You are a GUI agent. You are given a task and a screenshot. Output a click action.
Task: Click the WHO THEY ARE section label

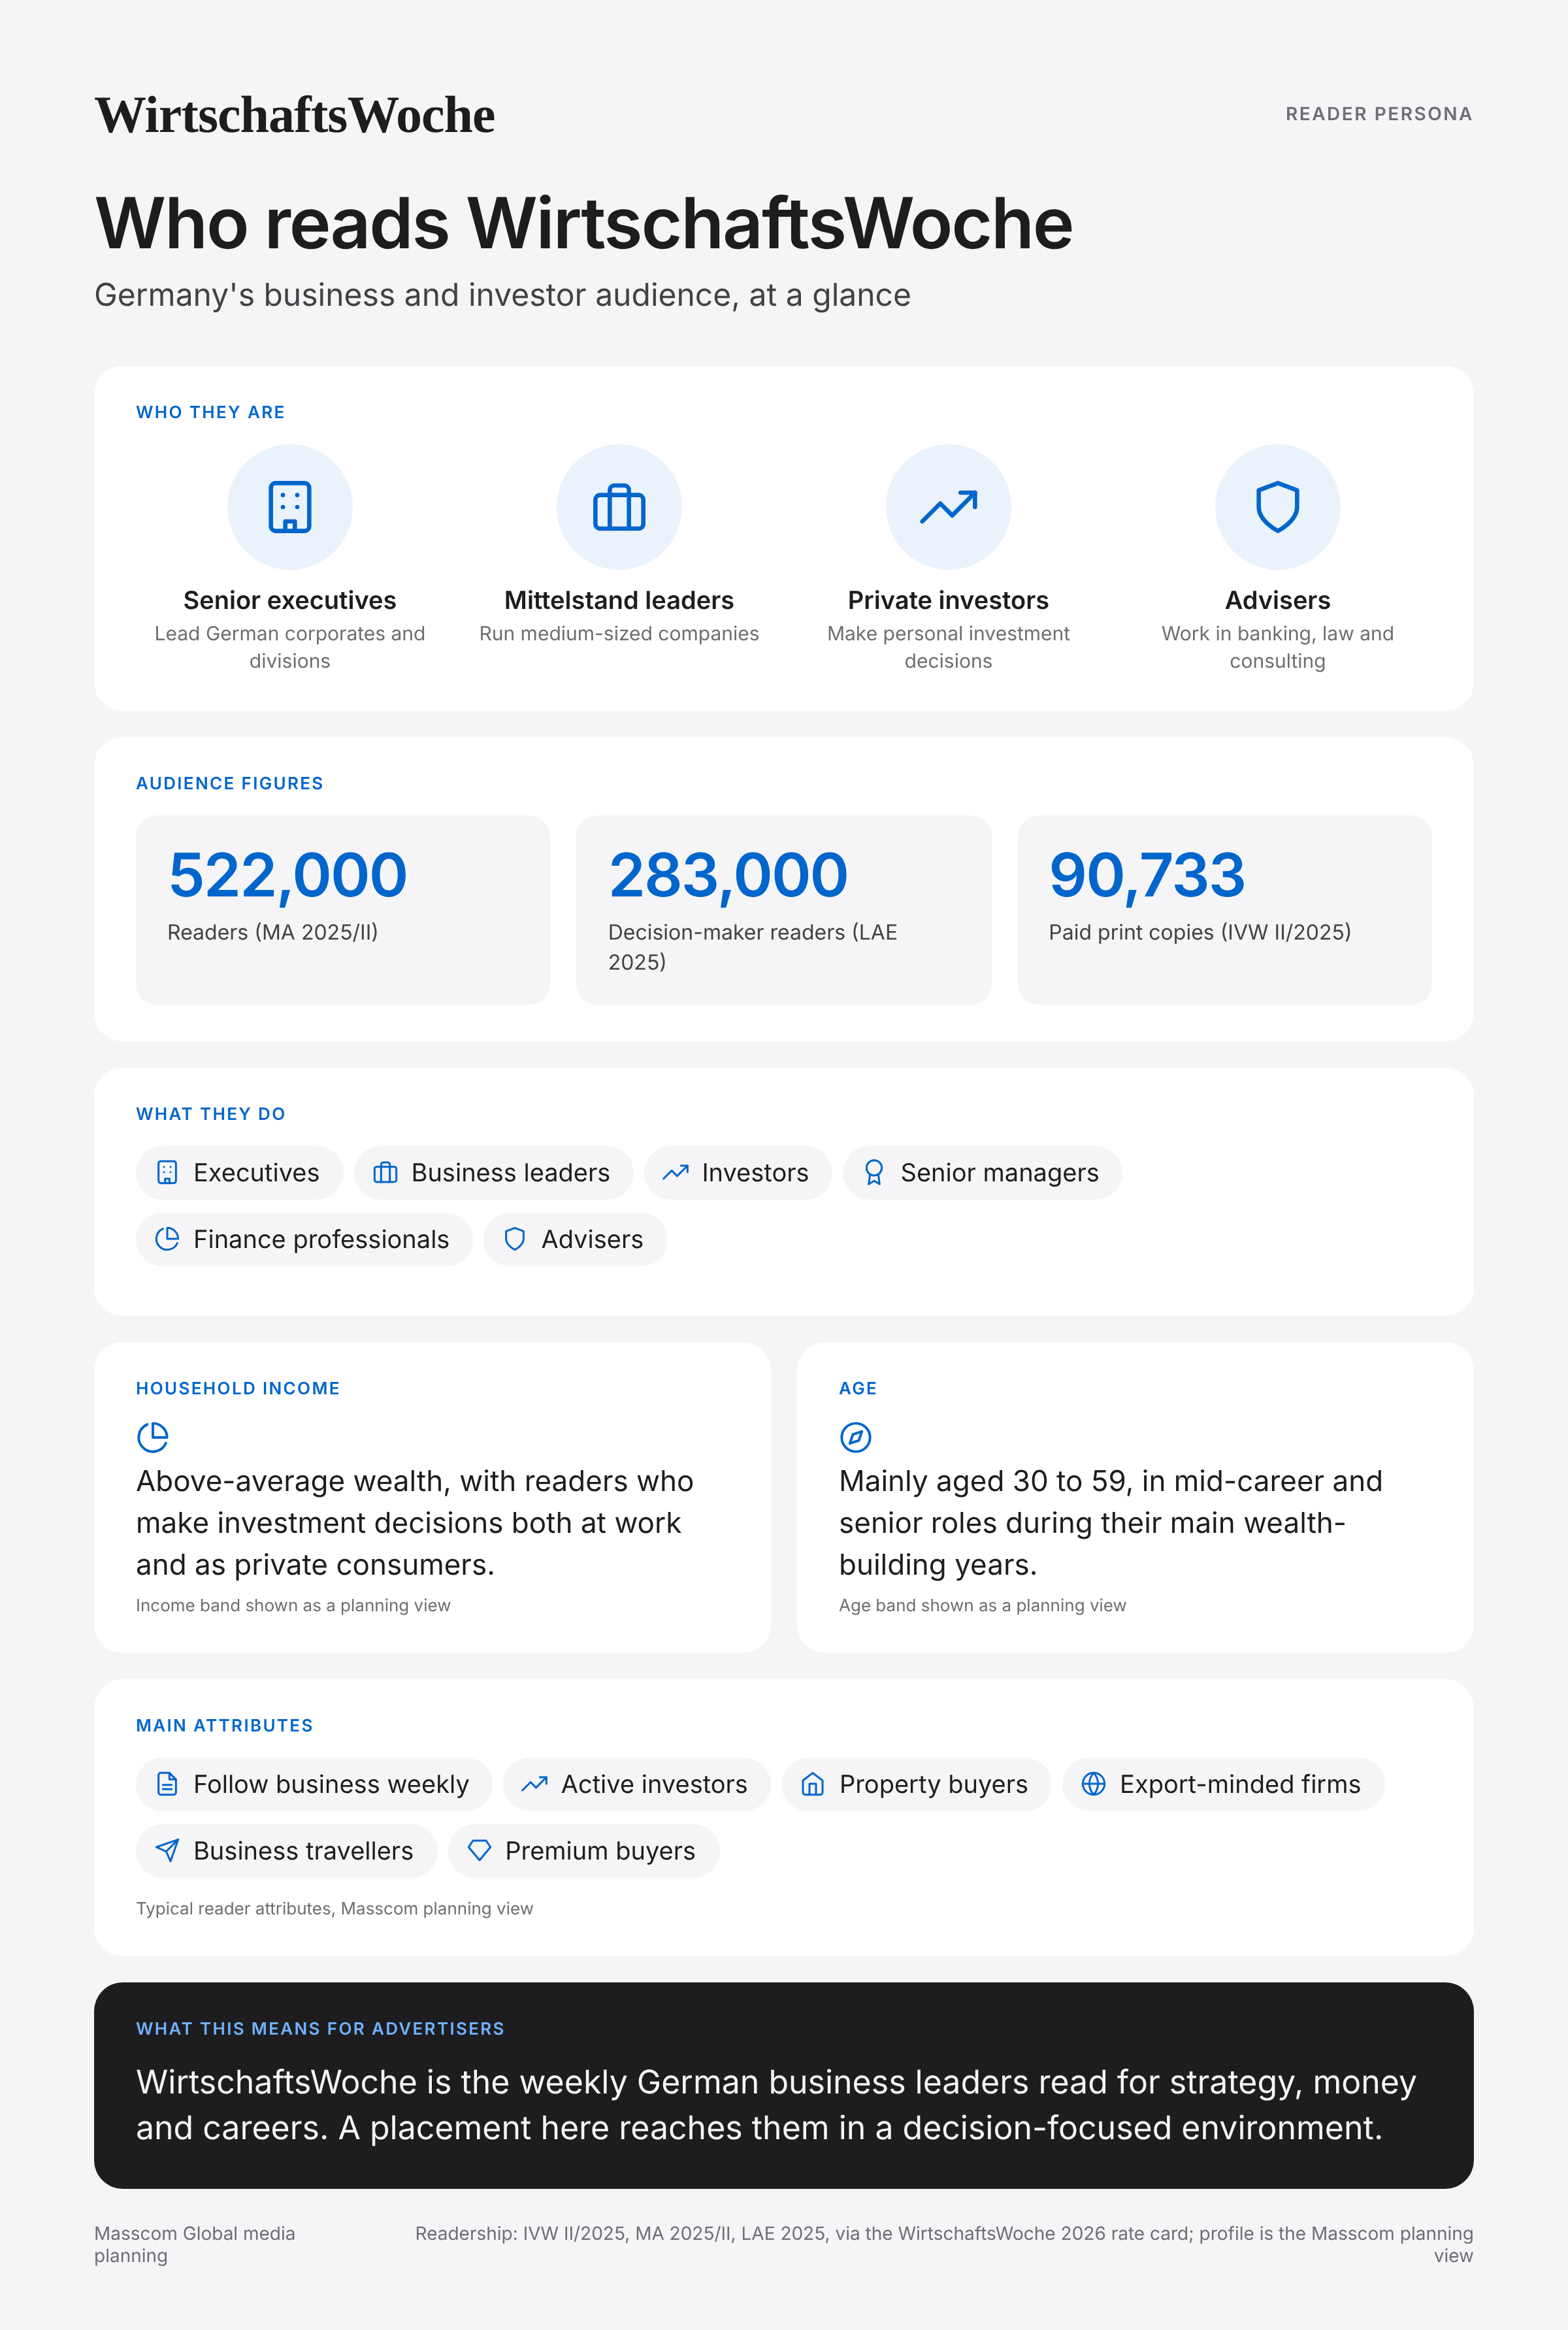211,412
